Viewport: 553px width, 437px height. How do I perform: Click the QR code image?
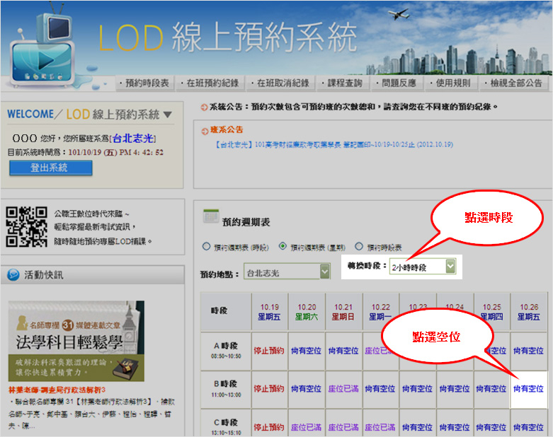[x=26, y=227]
